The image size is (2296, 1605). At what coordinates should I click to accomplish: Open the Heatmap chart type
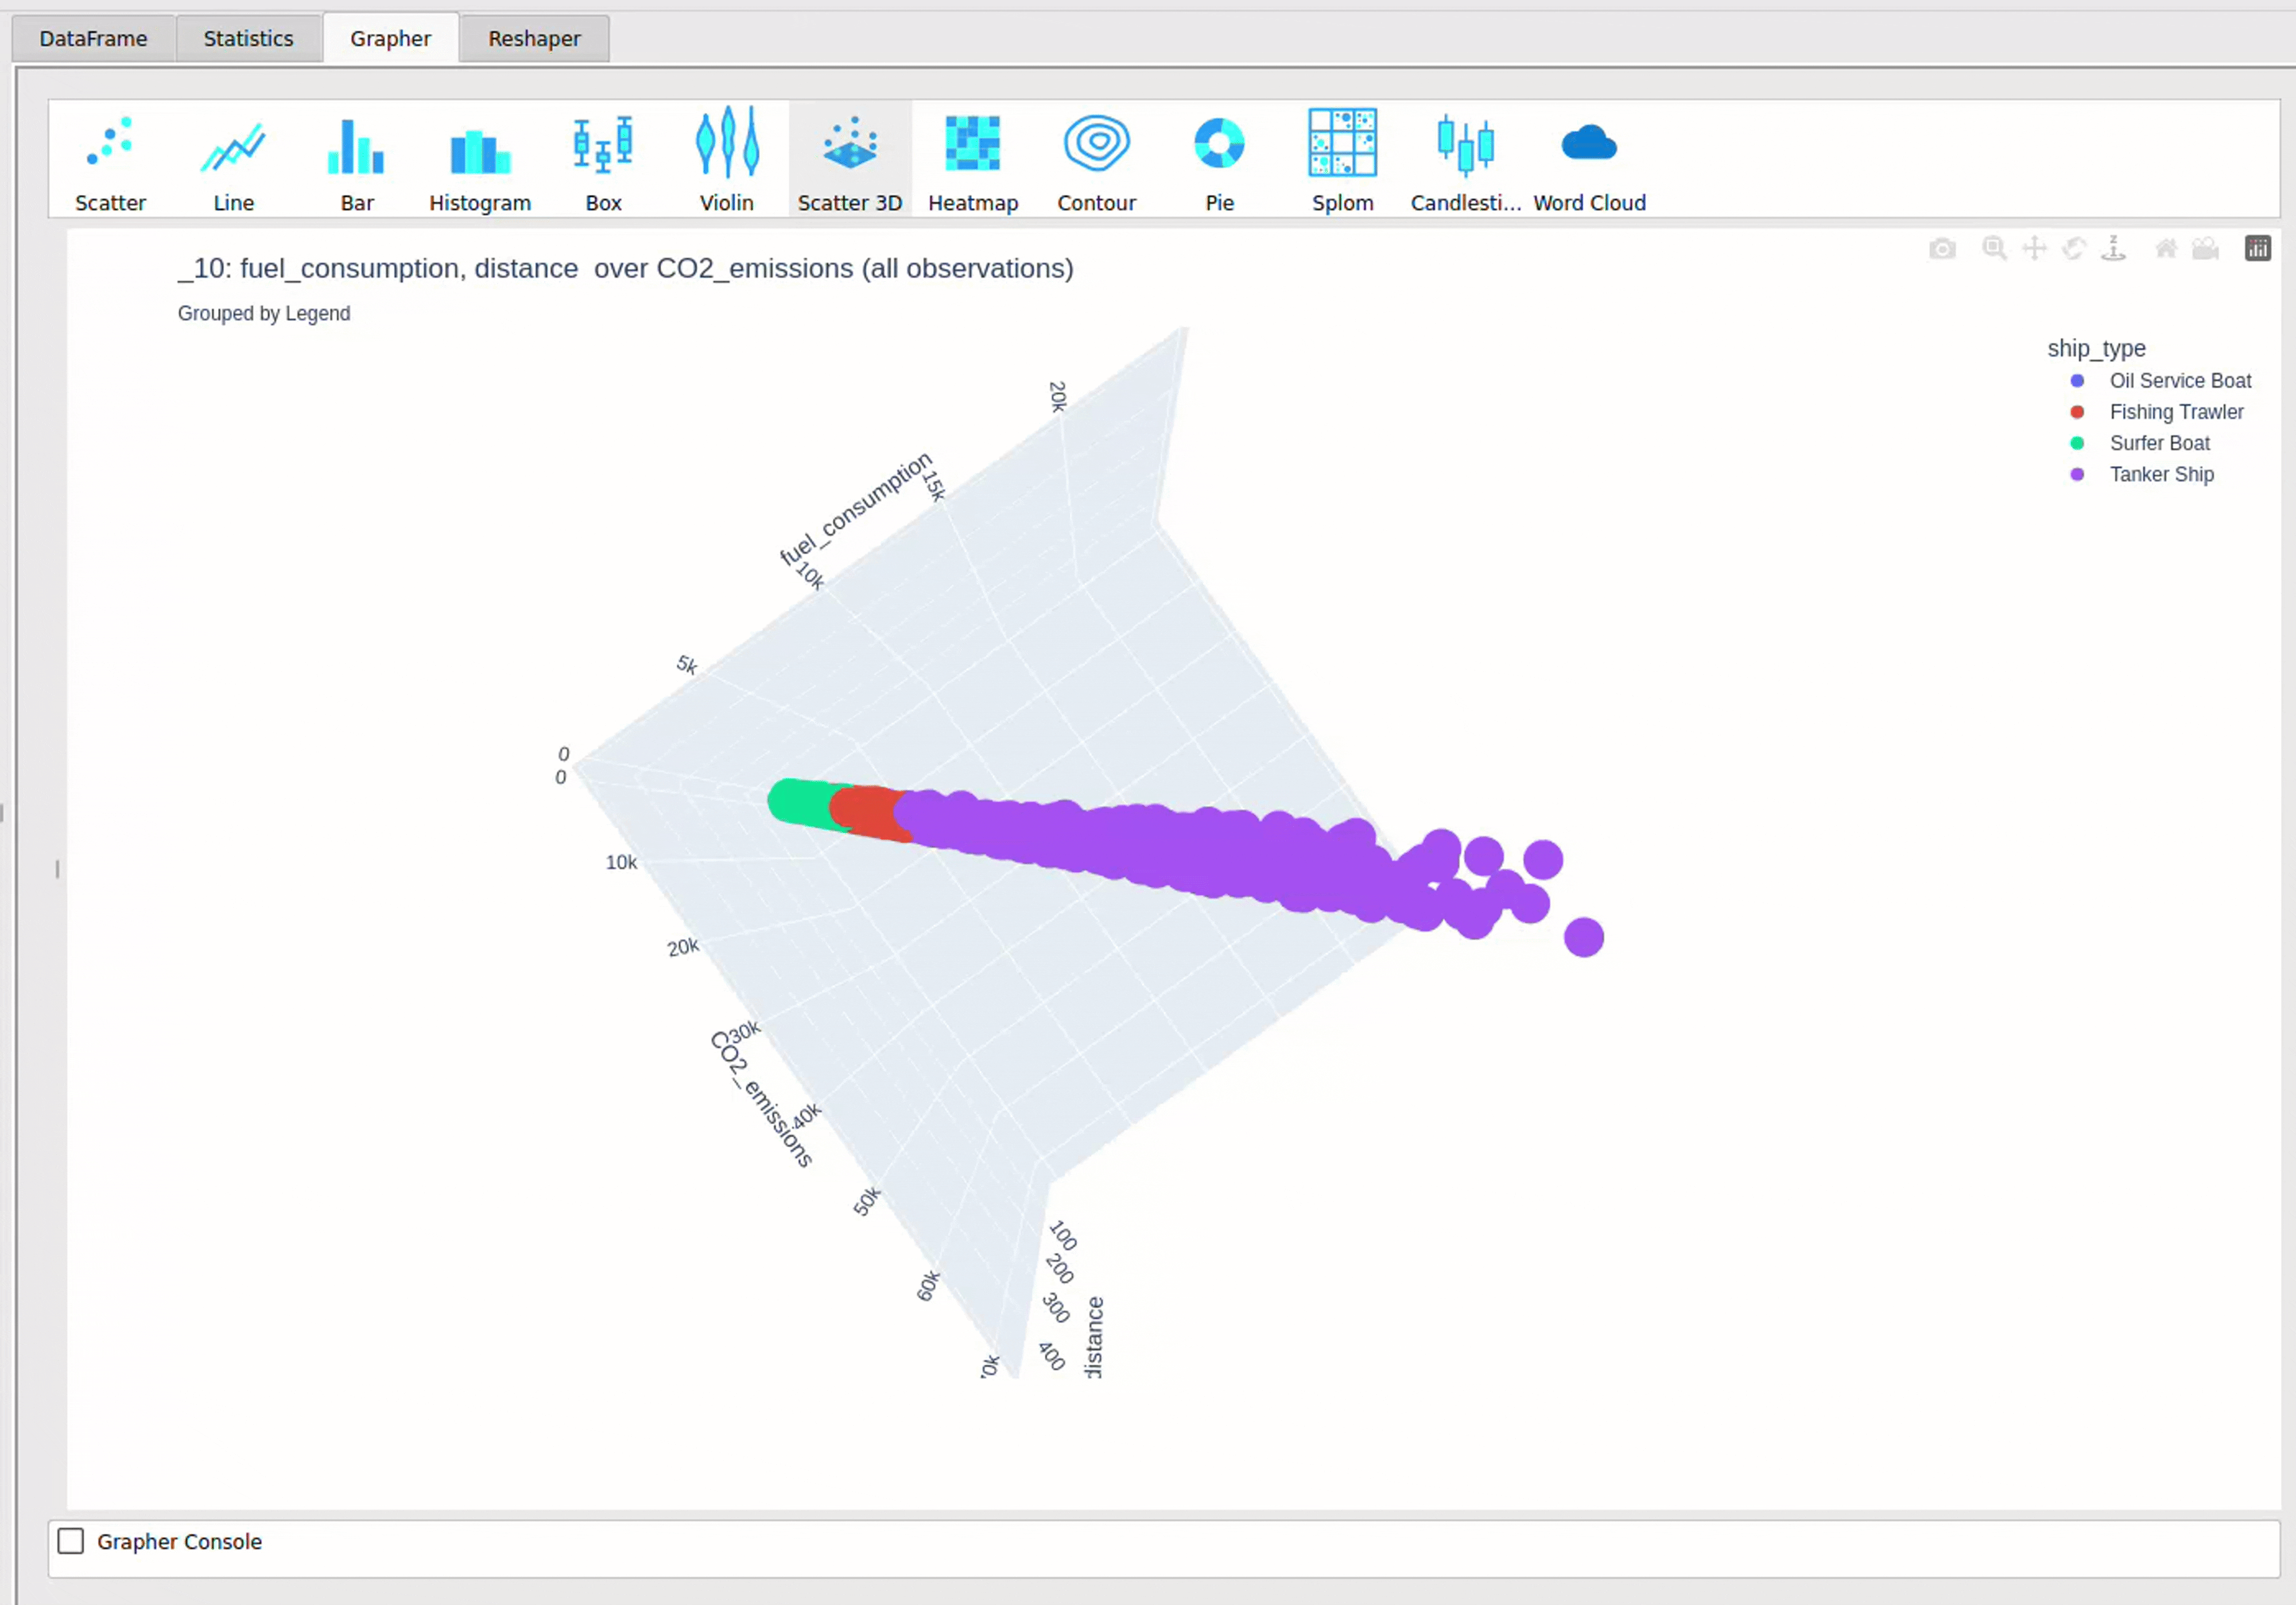[x=973, y=160]
